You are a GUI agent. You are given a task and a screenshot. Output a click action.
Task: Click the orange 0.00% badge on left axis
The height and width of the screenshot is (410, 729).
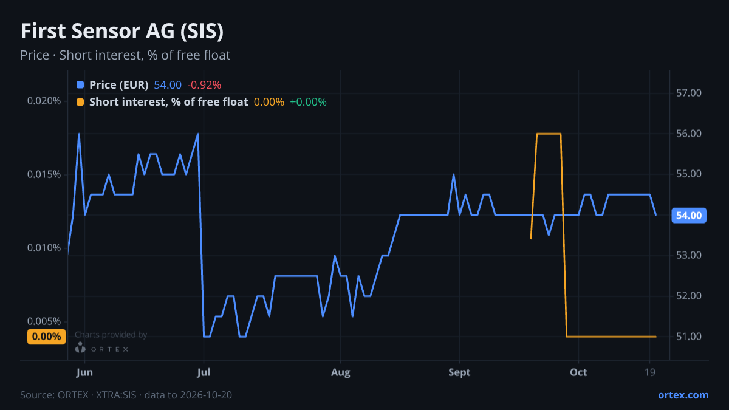[47, 337]
